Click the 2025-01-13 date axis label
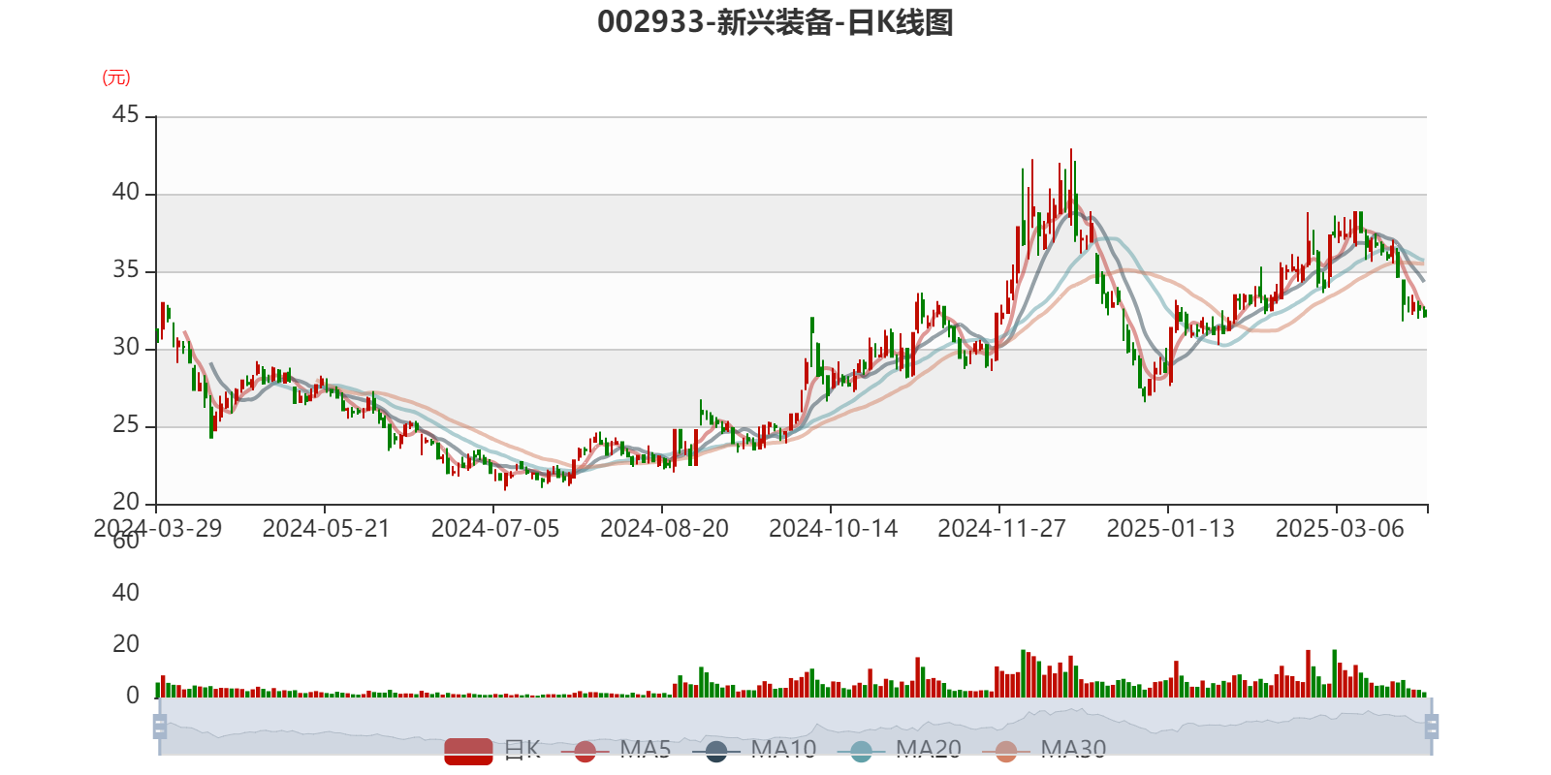This screenshot has height=775, width=1551. pos(1170,529)
